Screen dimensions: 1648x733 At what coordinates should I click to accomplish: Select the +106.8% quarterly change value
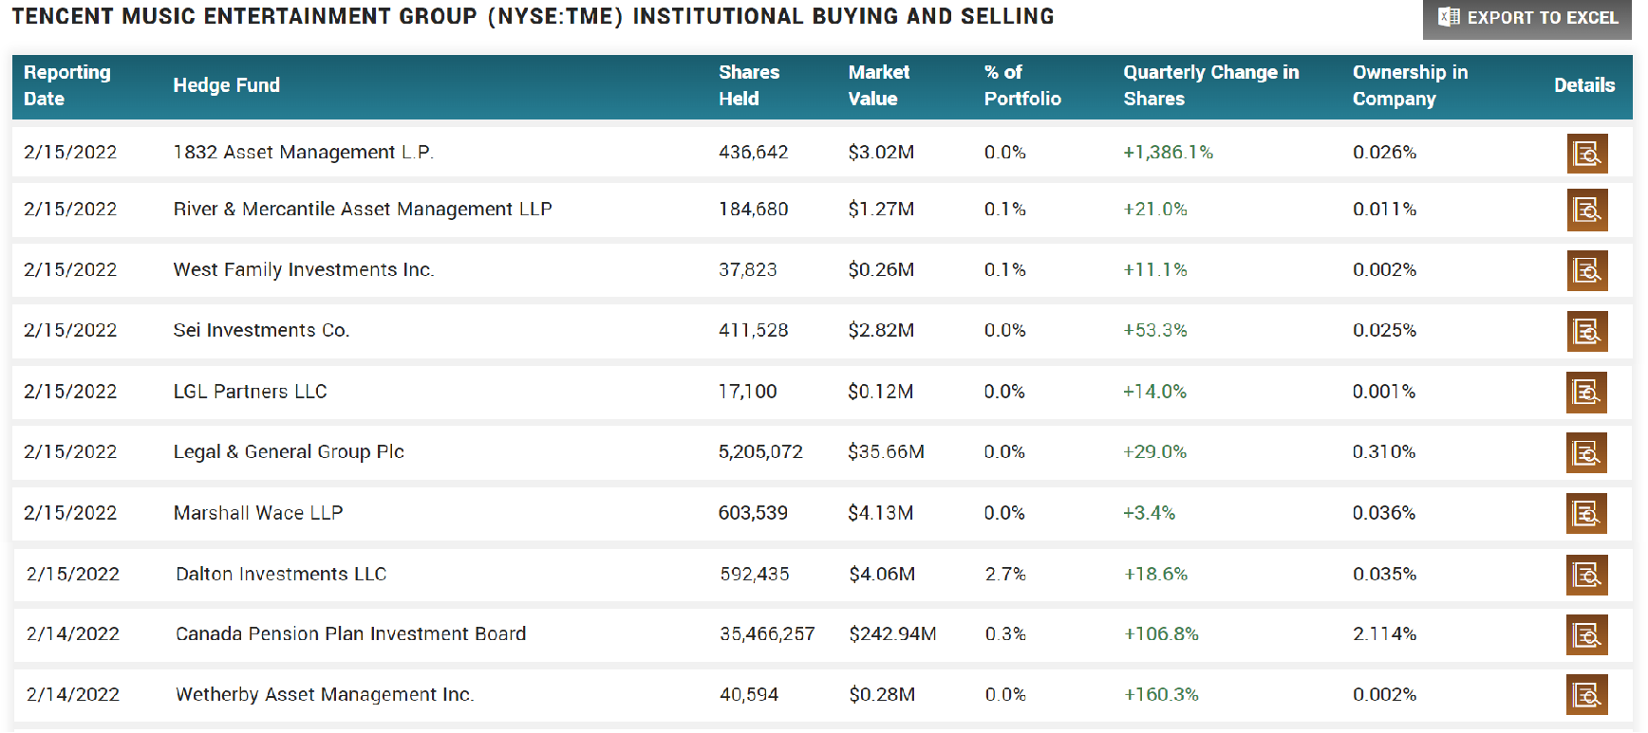tap(1161, 634)
